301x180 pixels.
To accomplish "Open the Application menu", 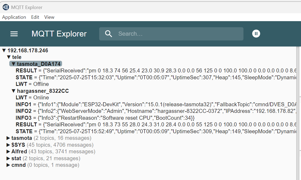I will [x=14, y=17].
